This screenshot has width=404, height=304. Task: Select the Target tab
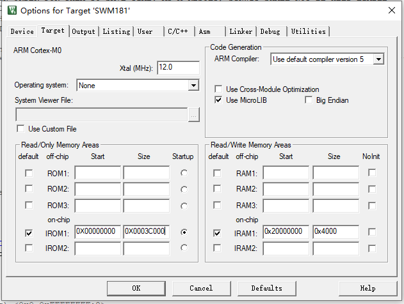coord(53,31)
